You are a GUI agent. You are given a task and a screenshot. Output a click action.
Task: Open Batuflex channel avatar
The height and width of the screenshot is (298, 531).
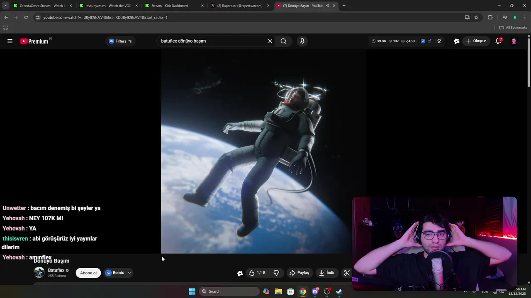tap(39, 272)
